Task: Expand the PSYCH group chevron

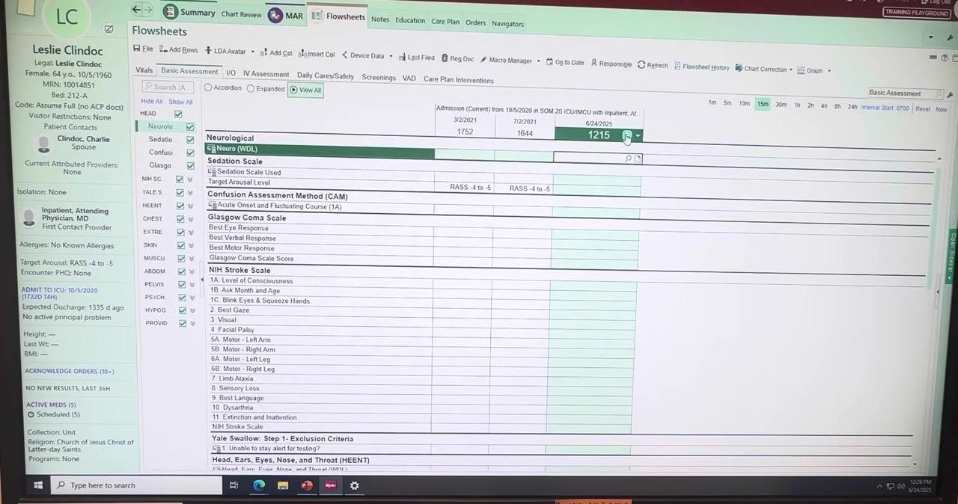Action: (192, 298)
